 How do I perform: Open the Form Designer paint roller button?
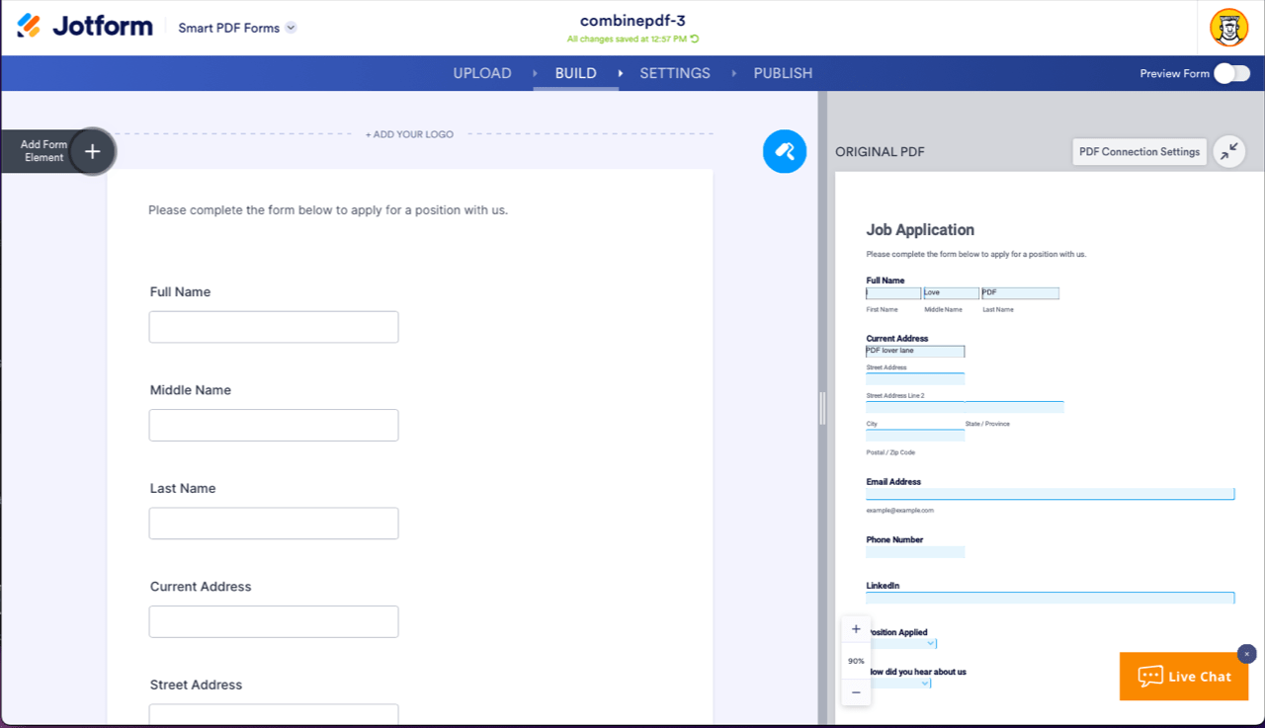[x=785, y=151]
